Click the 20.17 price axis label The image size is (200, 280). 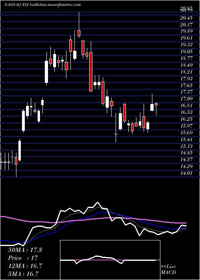tap(186, 24)
